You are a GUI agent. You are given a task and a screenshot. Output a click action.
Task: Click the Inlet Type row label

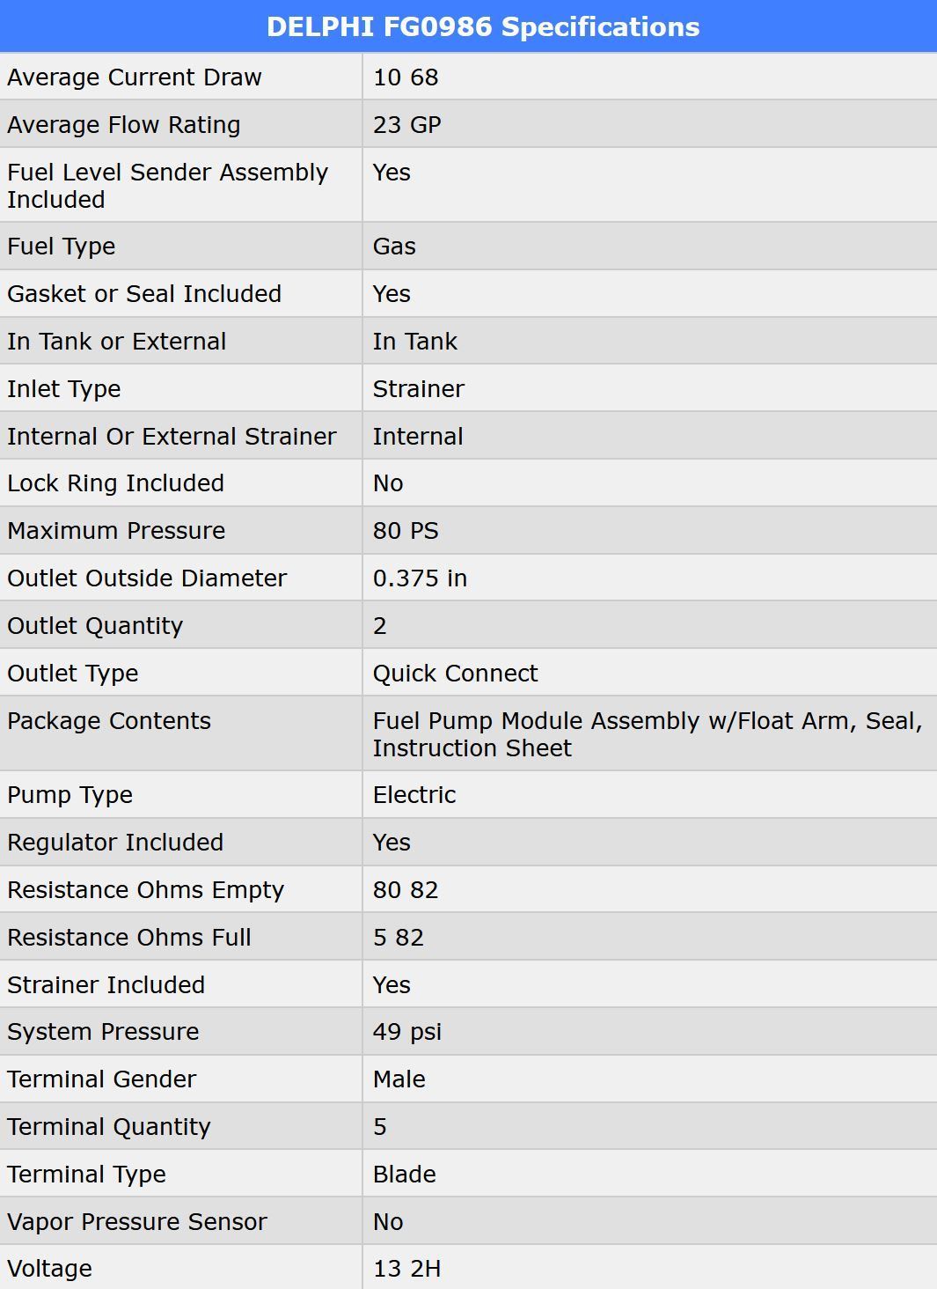click(64, 389)
